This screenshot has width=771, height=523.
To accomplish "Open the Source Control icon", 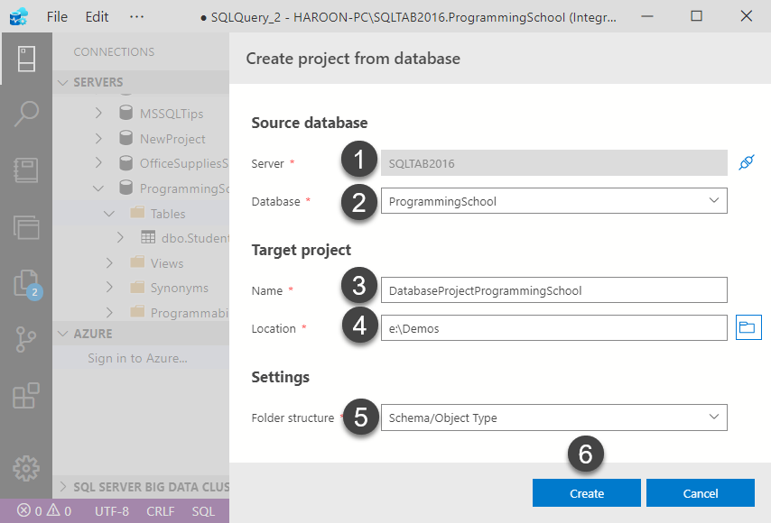I will pyautogui.click(x=26, y=340).
